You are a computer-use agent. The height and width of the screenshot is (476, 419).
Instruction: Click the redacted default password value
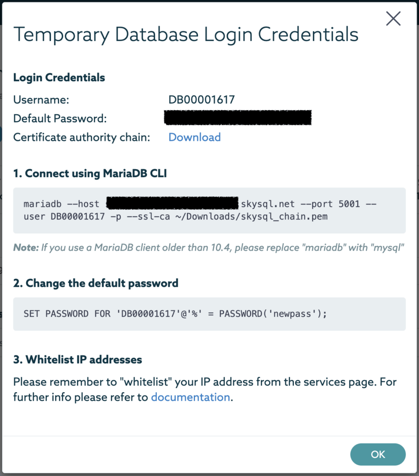238,118
